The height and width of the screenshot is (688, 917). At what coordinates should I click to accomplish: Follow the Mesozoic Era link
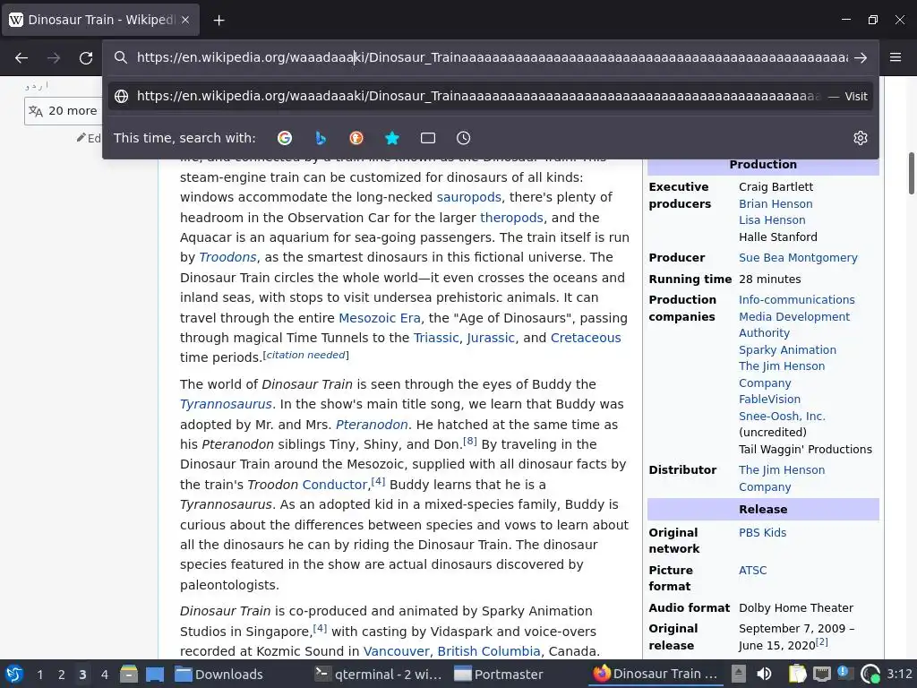379,318
